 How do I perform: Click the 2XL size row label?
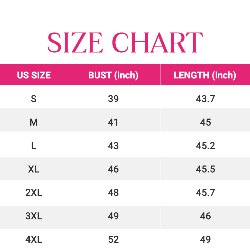[x=34, y=192]
